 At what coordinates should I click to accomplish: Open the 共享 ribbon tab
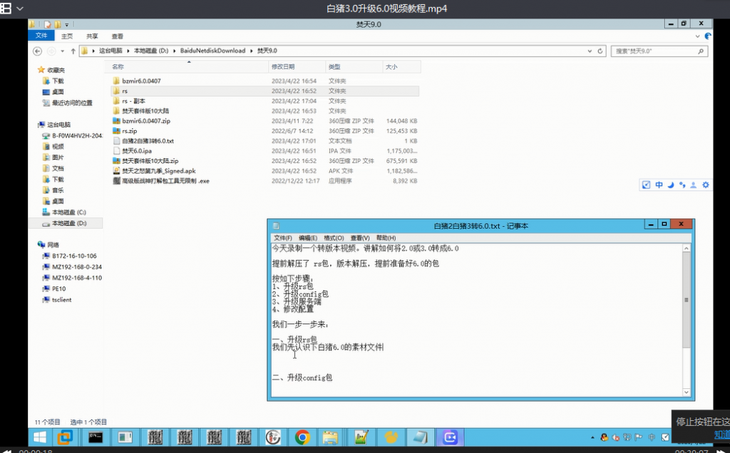click(x=92, y=36)
